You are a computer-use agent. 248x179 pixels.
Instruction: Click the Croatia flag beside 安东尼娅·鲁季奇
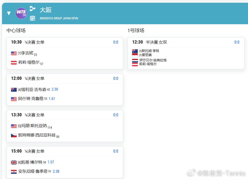pyautogui.click(x=14, y=172)
